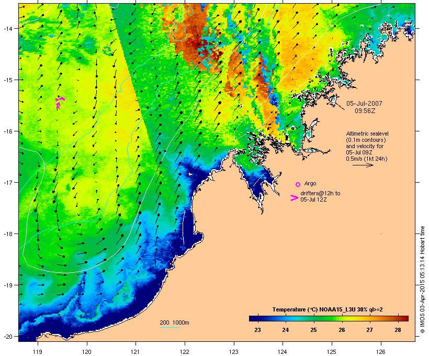
Task: Click the colorbar tick label '25'
Action: [313, 330]
